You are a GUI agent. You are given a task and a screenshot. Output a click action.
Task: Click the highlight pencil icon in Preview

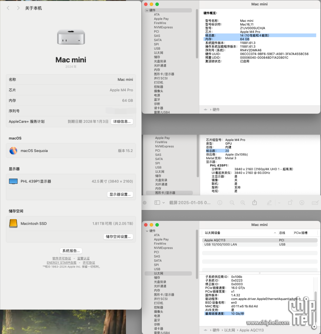269,202
